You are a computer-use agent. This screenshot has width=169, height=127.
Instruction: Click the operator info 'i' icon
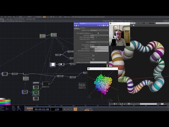(x=78, y=25)
